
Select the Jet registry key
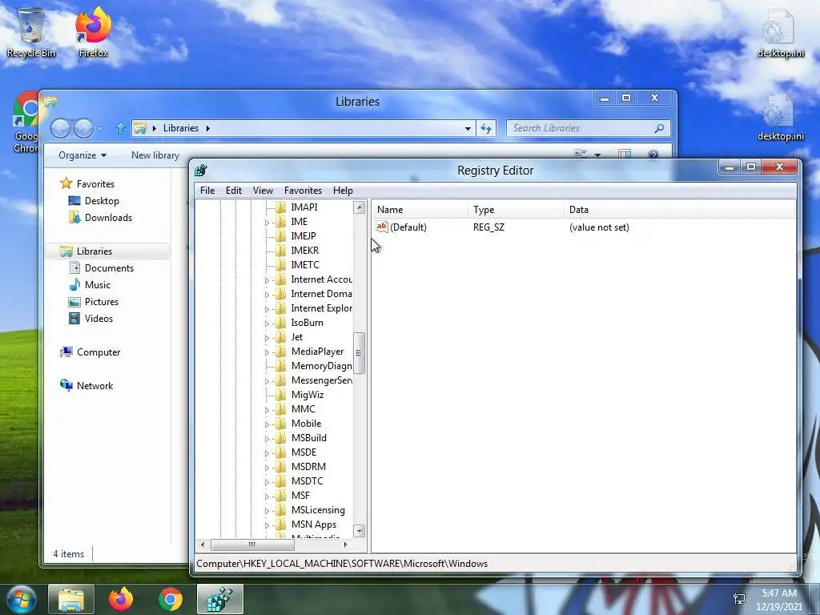click(296, 337)
